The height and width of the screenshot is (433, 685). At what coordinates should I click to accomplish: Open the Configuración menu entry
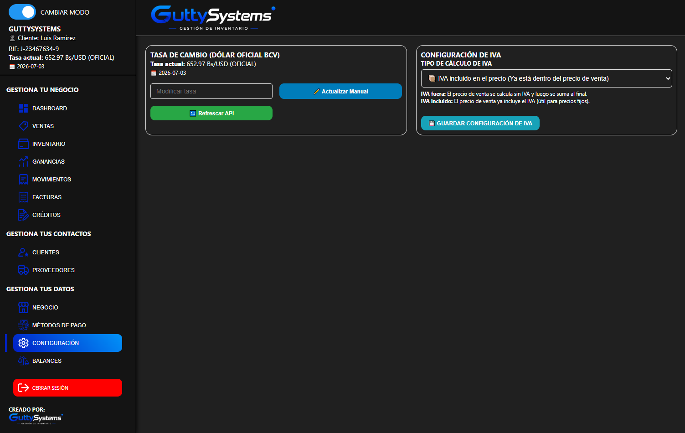click(x=67, y=343)
